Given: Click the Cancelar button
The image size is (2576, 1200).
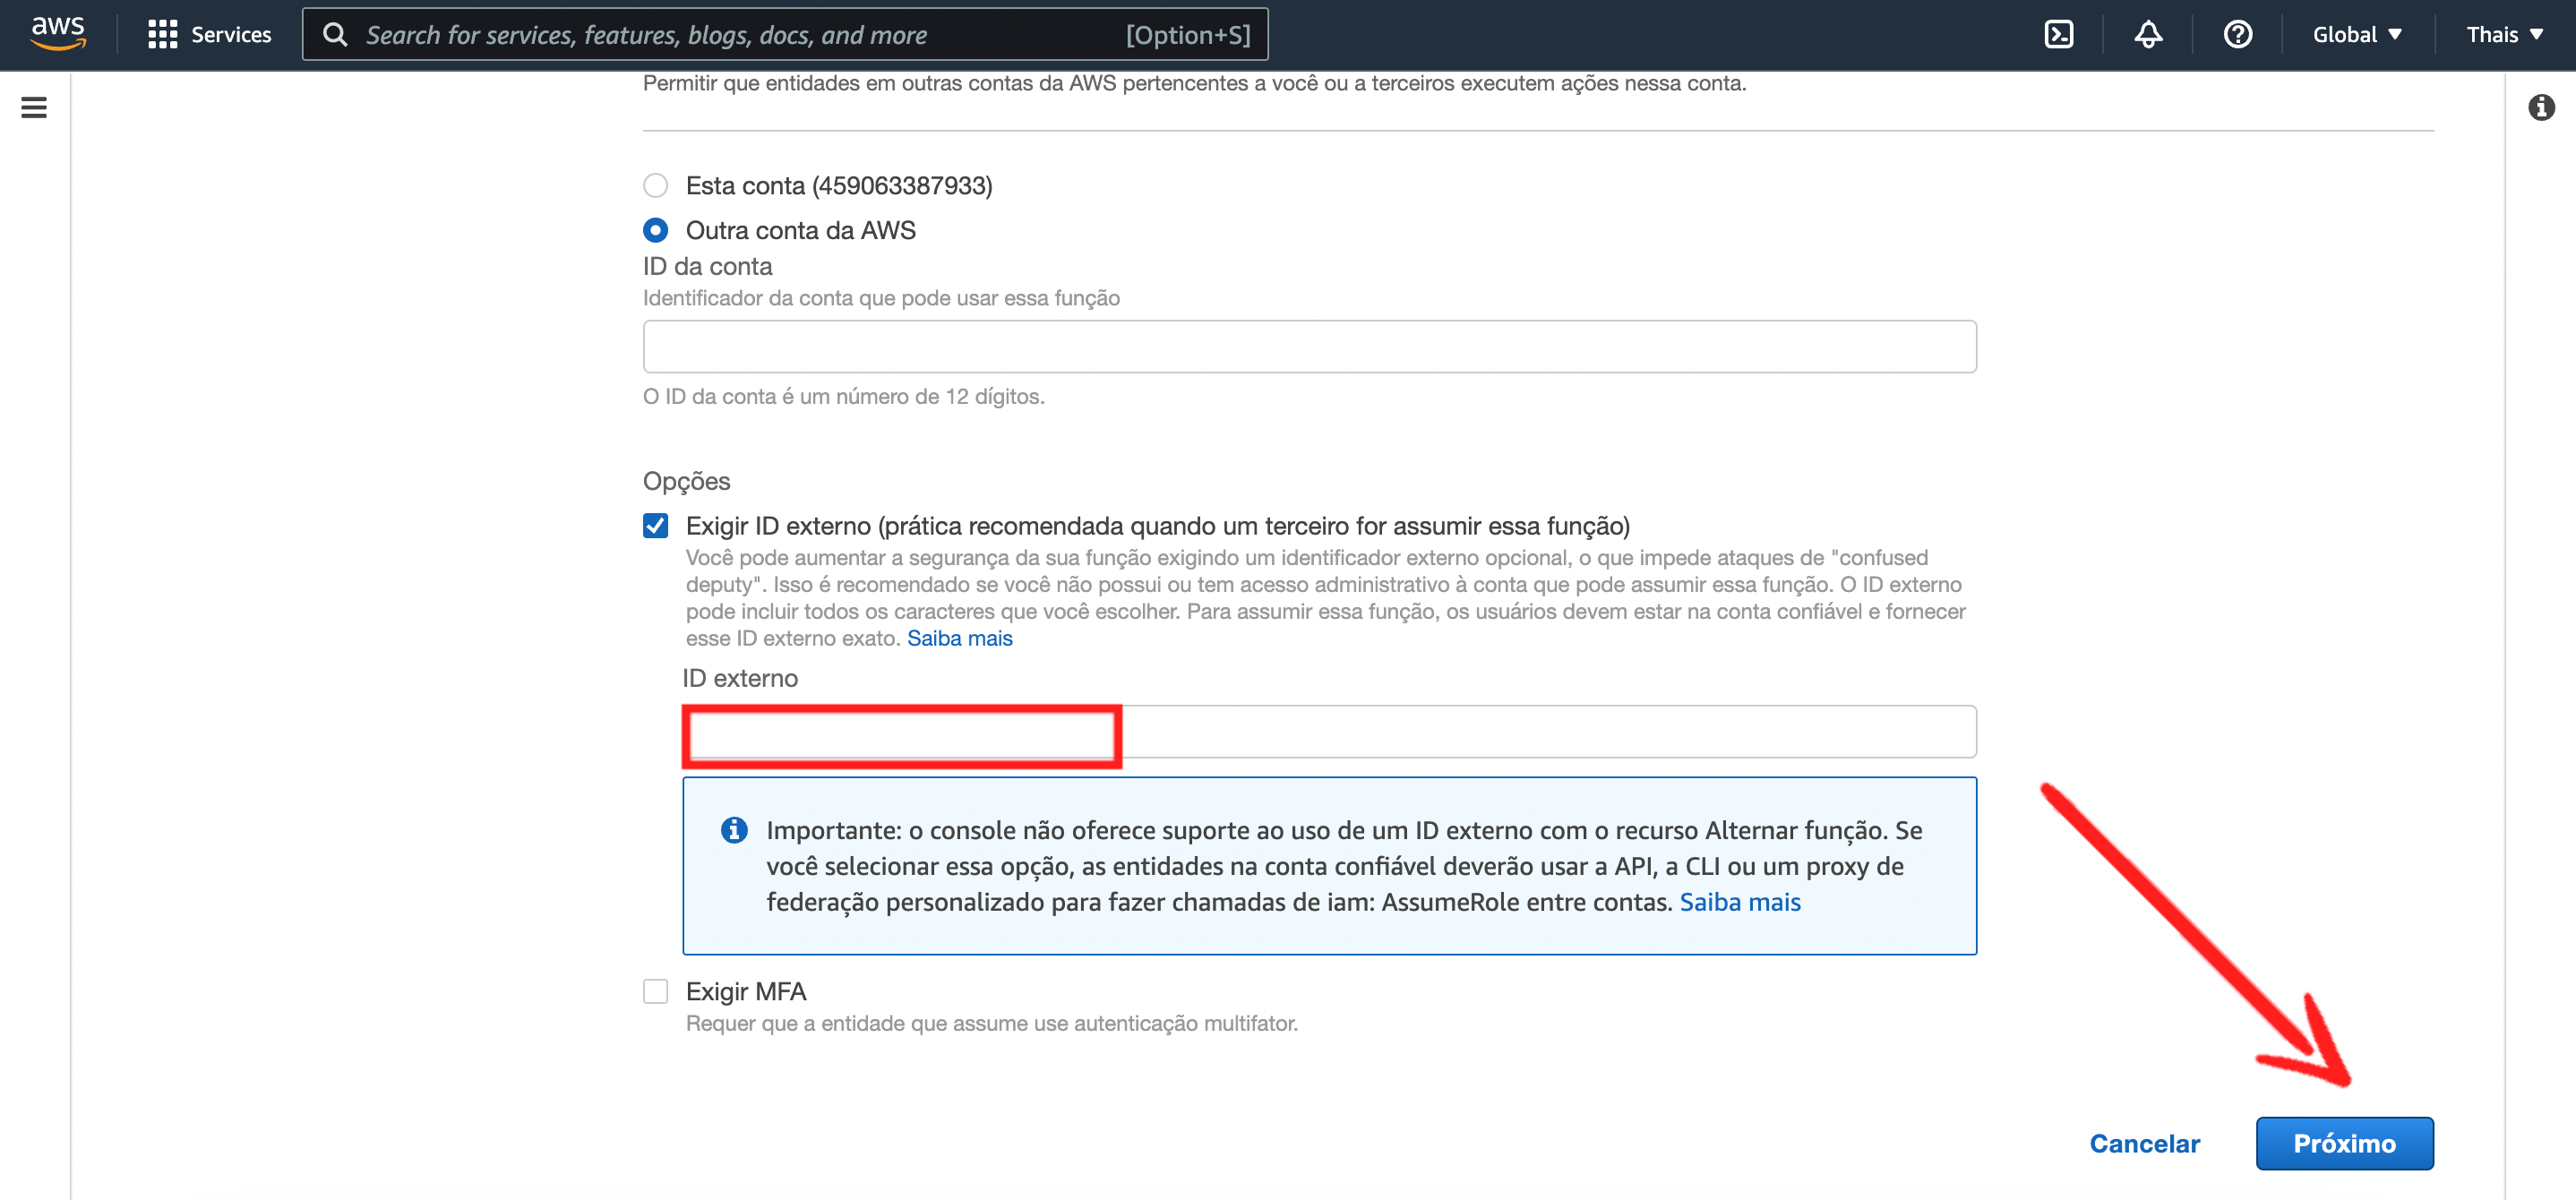Looking at the screenshot, I should pyautogui.click(x=2144, y=1143).
